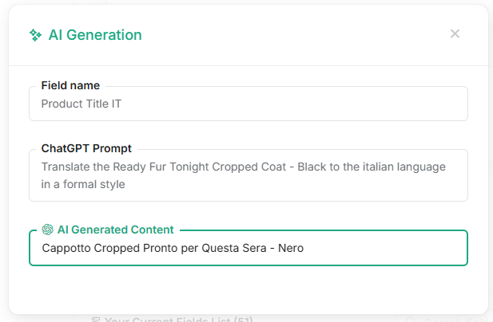Viewport: 493px width, 322px height.
Task: Click the 'Product Title IT' text
Action: tap(82, 104)
